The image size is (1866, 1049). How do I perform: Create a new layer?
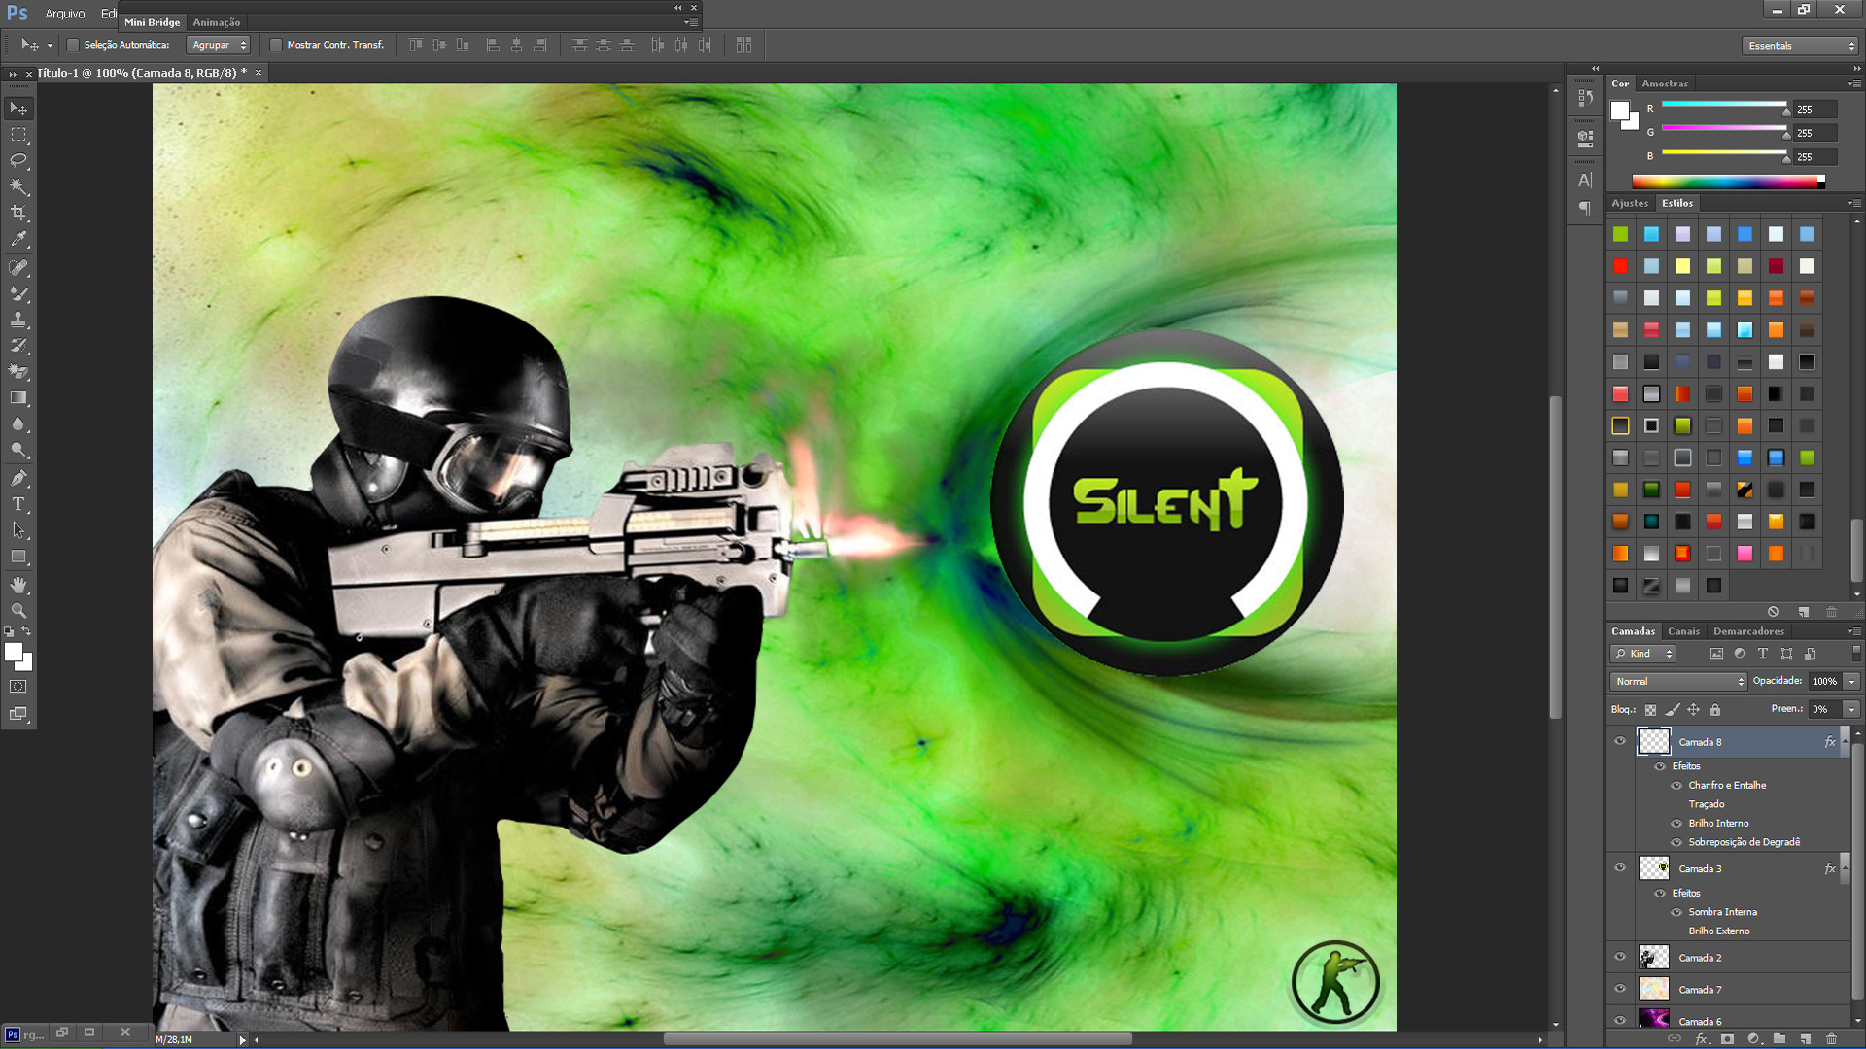pyautogui.click(x=1806, y=1039)
